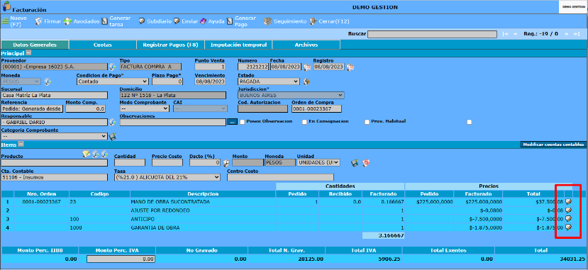Click the Nuevo (F7) toolbar icon
588x270 pixels.
[x=5, y=22]
